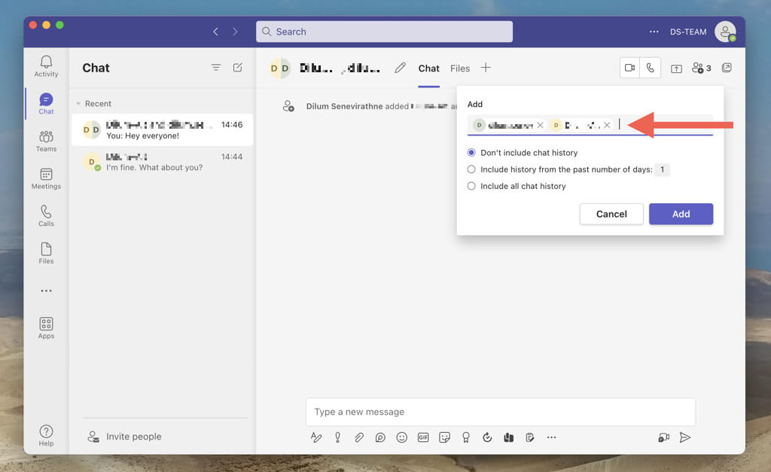Open the Teams section in sidebar
The height and width of the screenshot is (472, 771).
pyautogui.click(x=46, y=141)
